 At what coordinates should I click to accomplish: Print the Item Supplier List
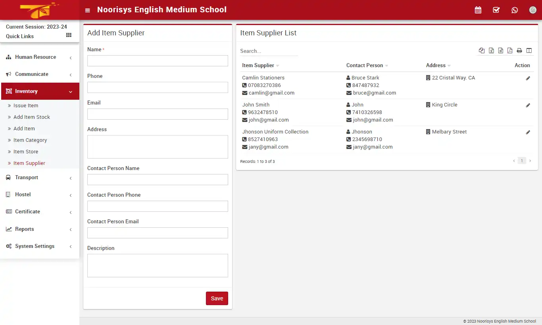pos(519,50)
